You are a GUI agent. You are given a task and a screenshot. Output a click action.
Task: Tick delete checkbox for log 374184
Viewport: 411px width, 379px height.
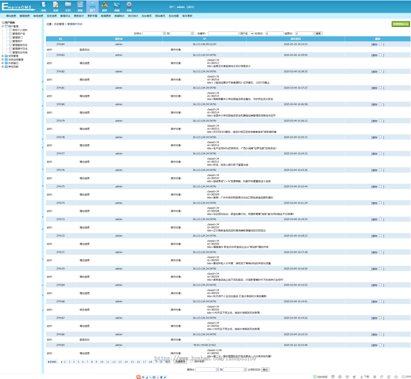point(380,44)
